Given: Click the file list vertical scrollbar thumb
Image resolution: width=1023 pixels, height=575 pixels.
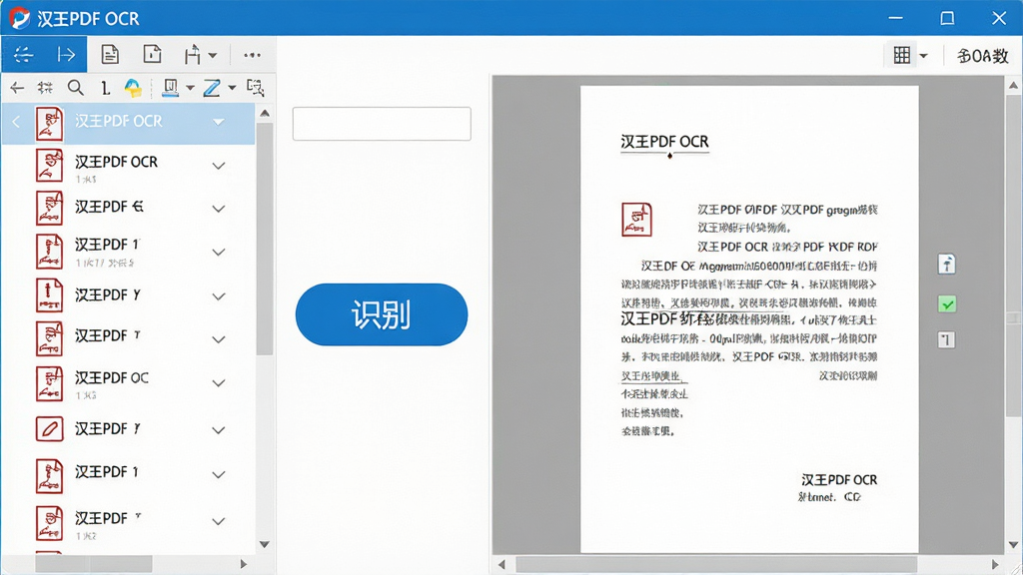Looking at the screenshot, I should click(x=265, y=238).
